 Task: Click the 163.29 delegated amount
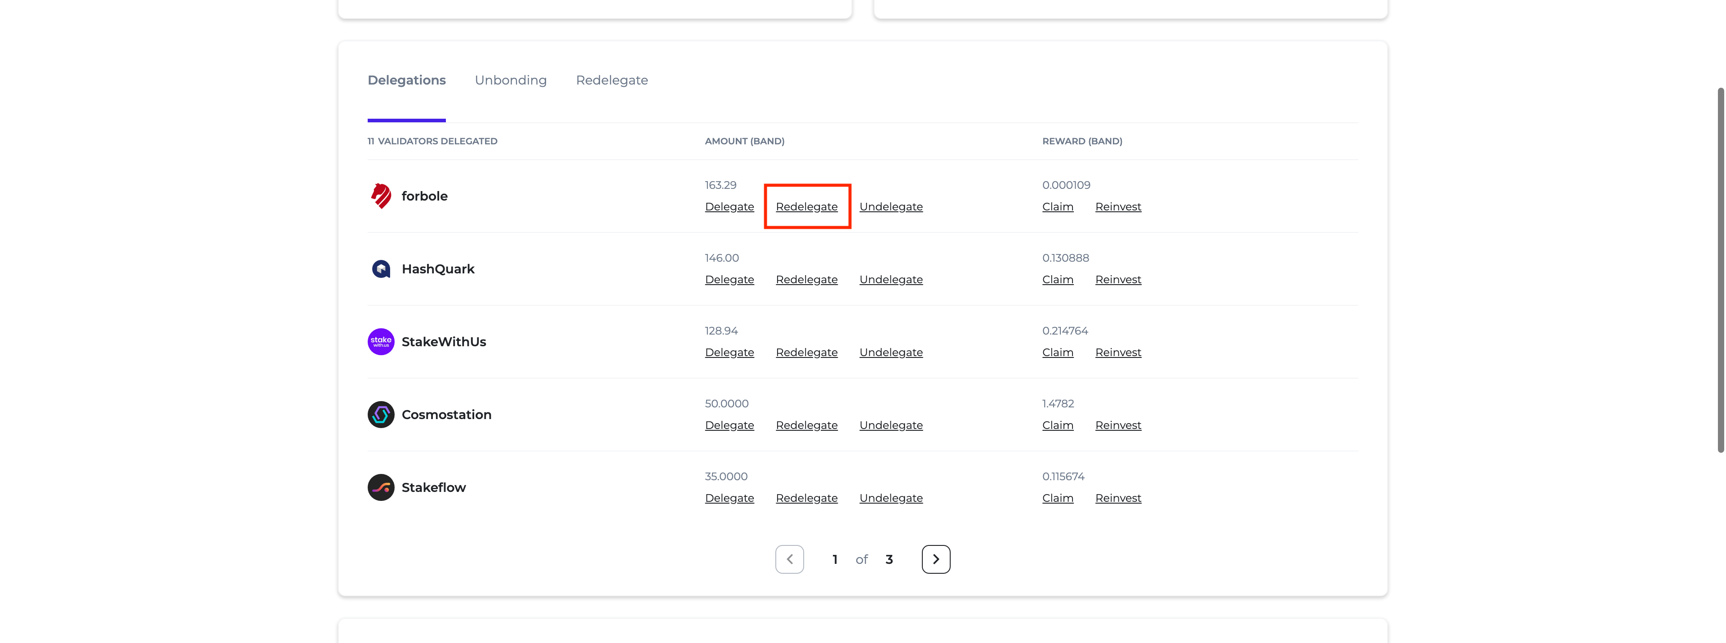(x=720, y=185)
